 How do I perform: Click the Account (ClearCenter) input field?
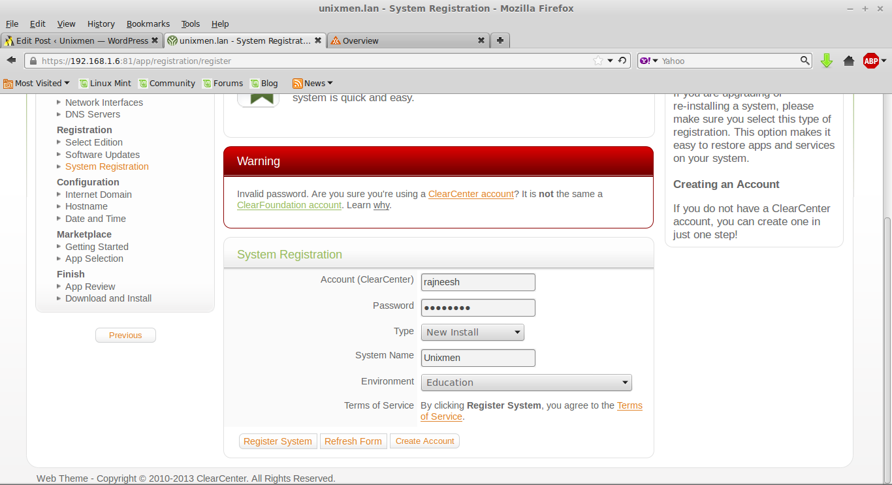478,282
